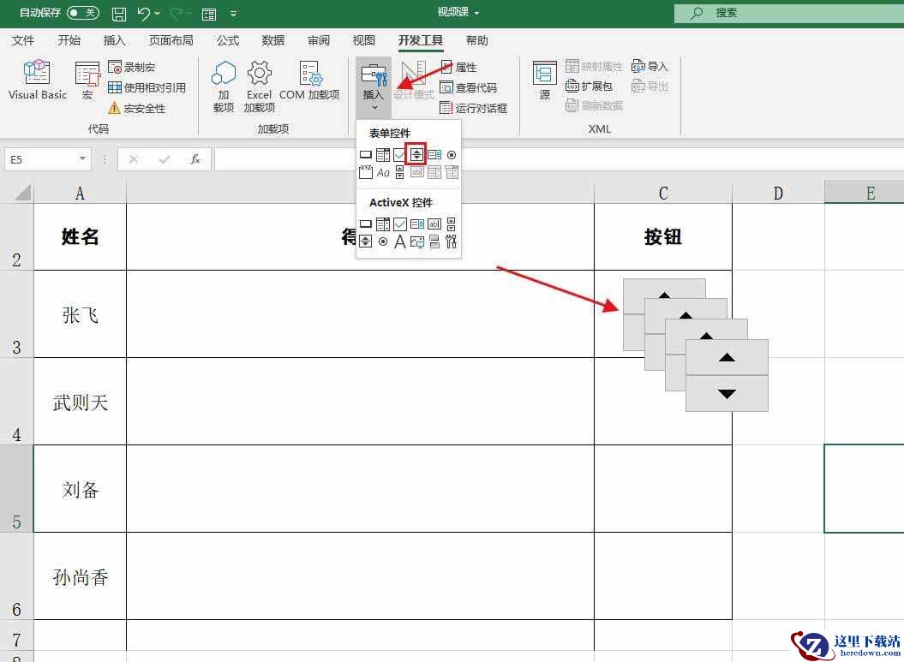Switch to Review (审阅) tab

tap(318, 40)
